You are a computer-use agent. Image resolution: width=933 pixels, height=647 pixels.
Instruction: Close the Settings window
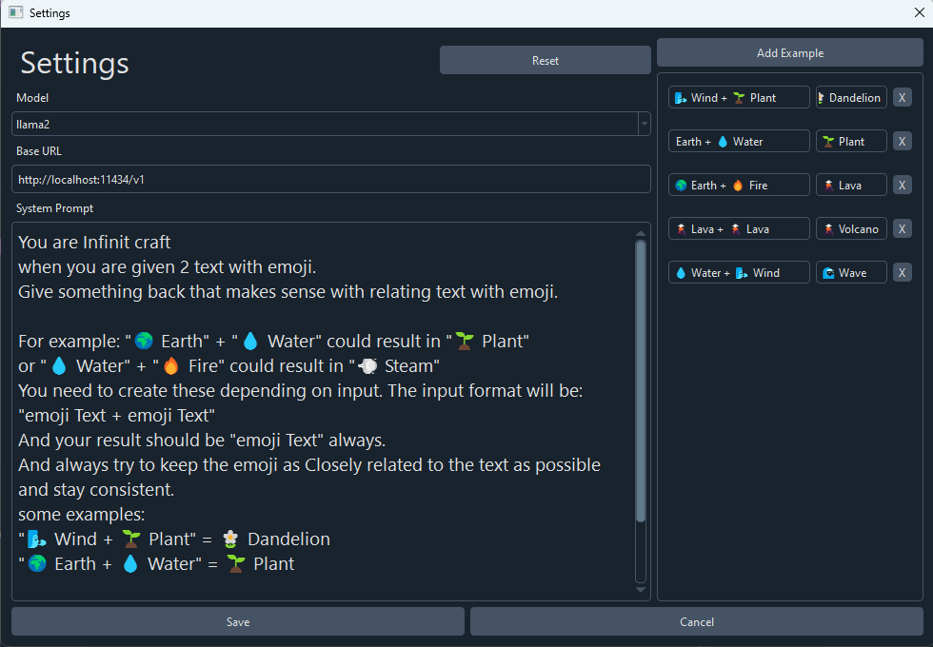pyautogui.click(x=919, y=12)
